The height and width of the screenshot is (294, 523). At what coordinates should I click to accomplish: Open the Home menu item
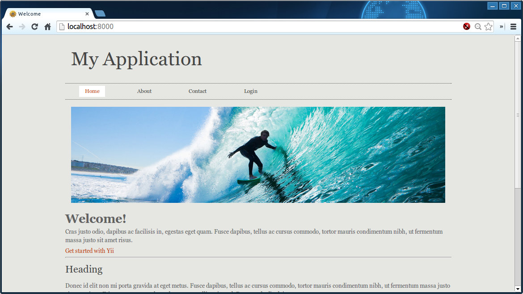pyautogui.click(x=92, y=91)
